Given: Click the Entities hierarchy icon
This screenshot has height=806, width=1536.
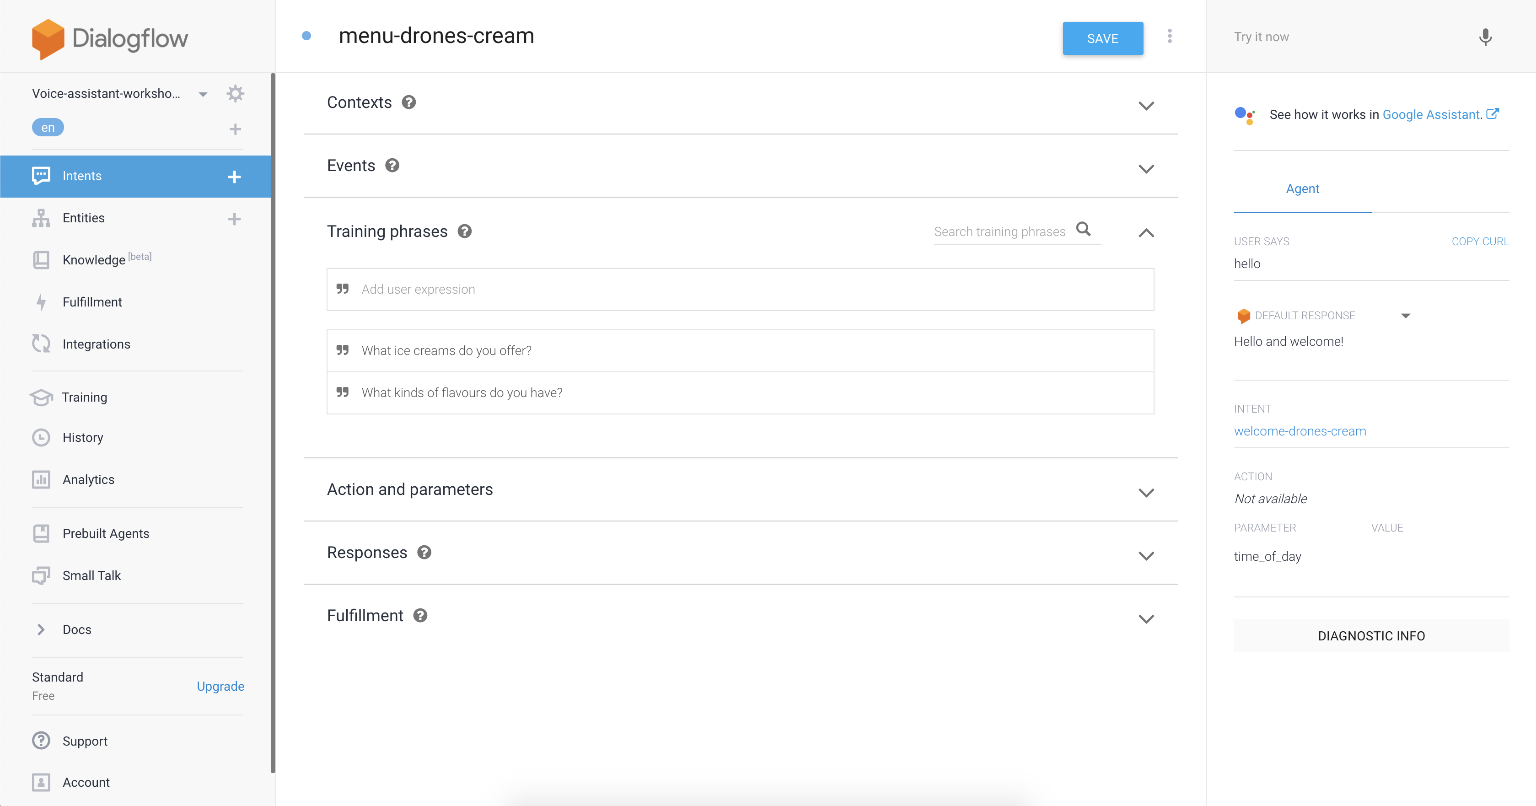Looking at the screenshot, I should (41, 218).
